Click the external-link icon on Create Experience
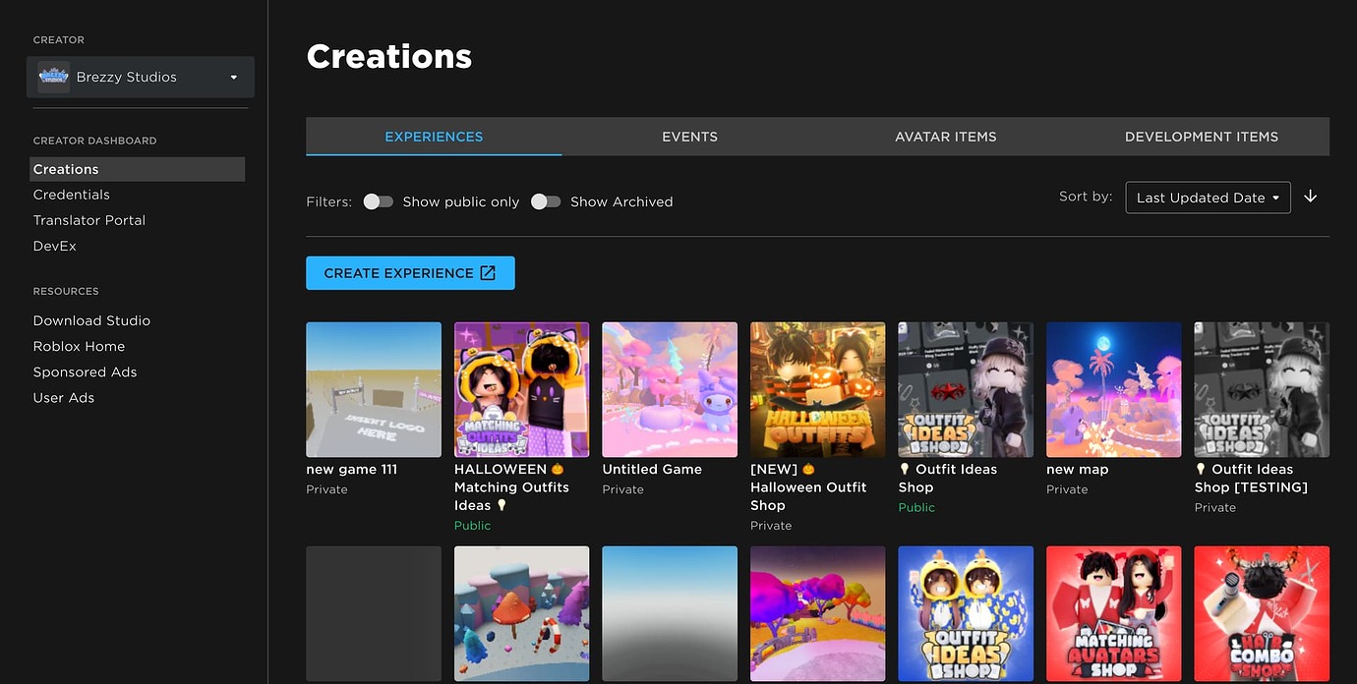This screenshot has height=684, width=1357. pos(489,273)
